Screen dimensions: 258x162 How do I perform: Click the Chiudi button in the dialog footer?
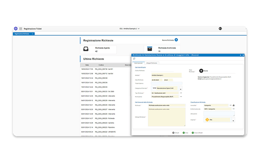[x=176, y=133]
